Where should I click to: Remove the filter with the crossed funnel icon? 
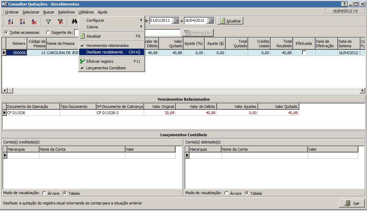click(60, 21)
